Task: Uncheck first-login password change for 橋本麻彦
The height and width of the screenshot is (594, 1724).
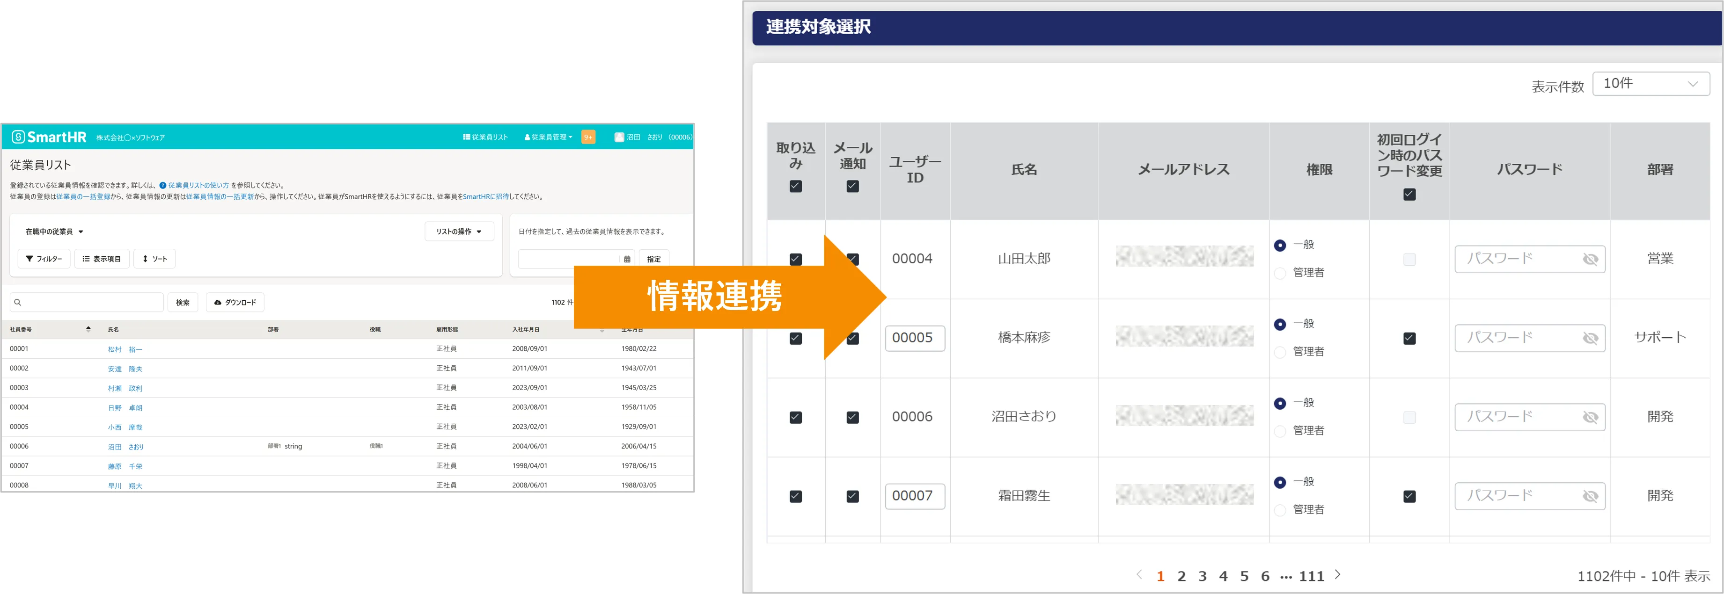Action: (x=1409, y=339)
